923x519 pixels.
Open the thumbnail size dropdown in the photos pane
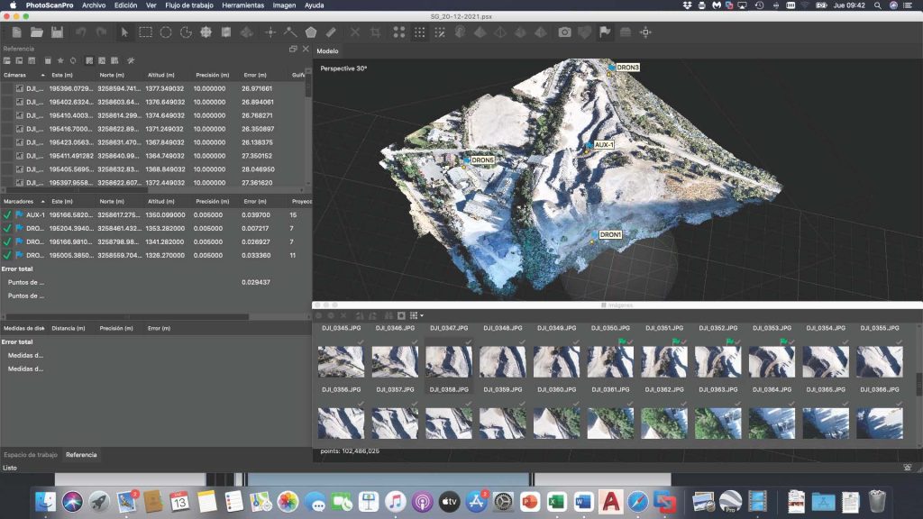[422, 315]
